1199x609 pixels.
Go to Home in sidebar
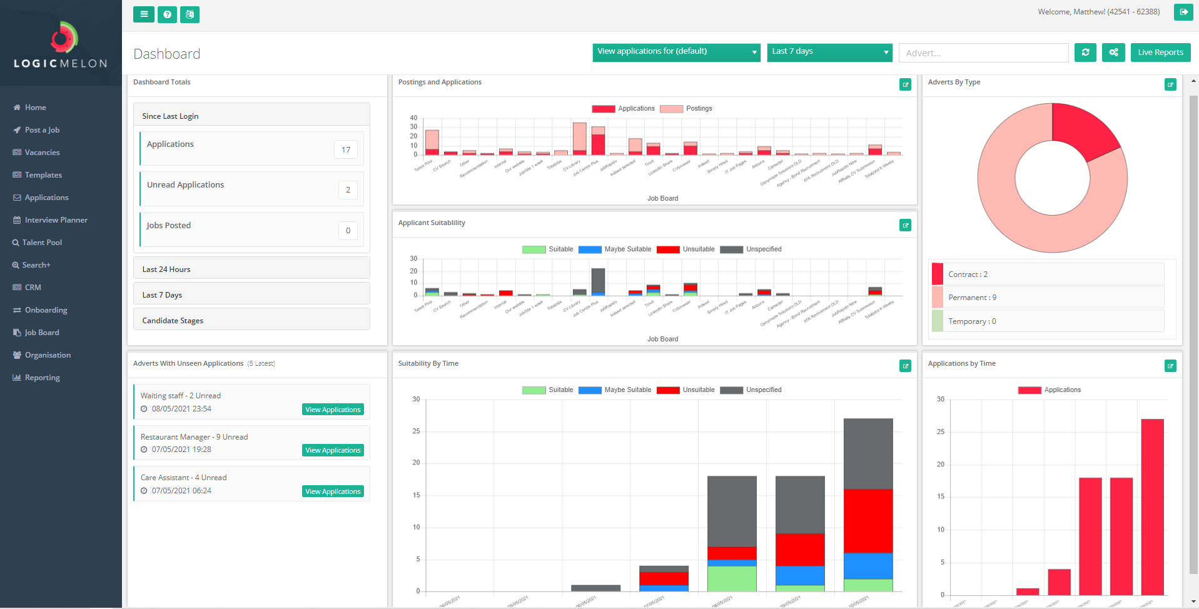(29, 108)
